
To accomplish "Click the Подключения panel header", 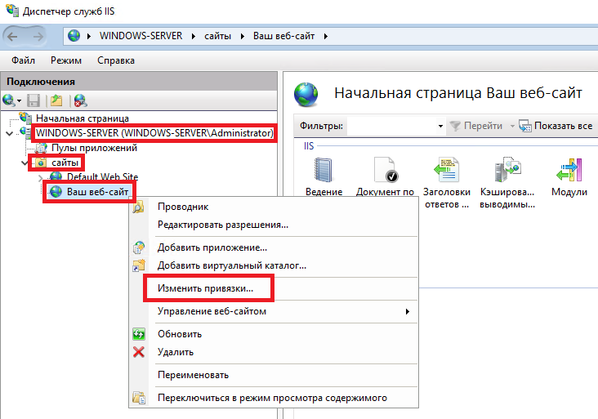I will [x=139, y=82].
